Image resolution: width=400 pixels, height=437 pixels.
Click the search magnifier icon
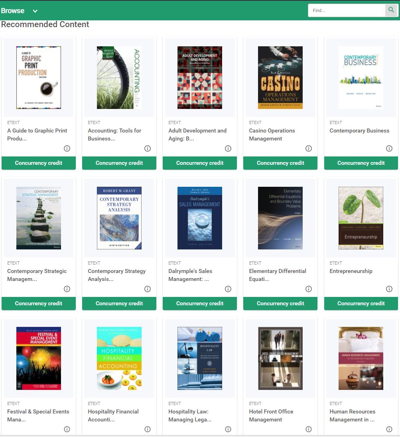391,10
